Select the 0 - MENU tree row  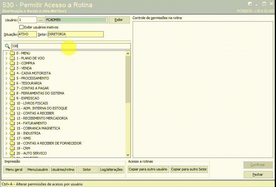coord(23,53)
